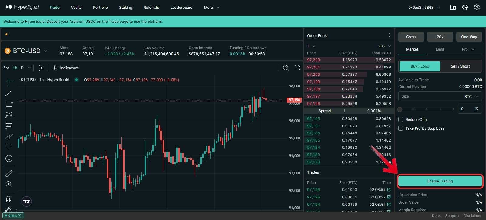
Task: Open the Support link
Action: (x=452, y=216)
